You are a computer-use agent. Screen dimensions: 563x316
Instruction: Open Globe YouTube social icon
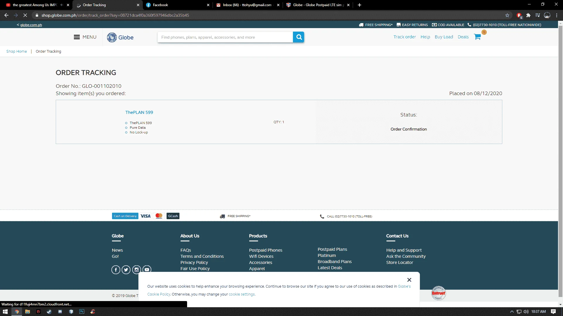(147, 269)
